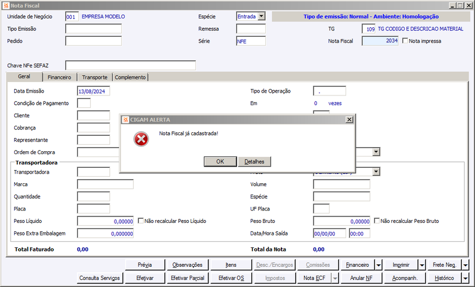Expand the Financeiro button arrow
Screen dimensions: 475x287
click(x=379, y=265)
